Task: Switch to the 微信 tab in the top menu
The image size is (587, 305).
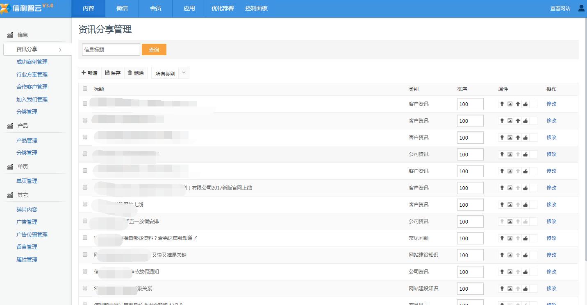Action: point(122,8)
